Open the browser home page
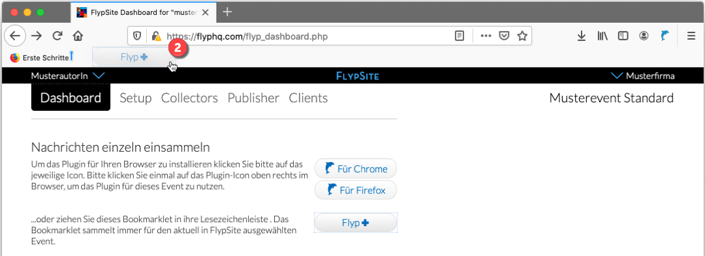Viewport: 705px width, 256px height. pyautogui.click(x=78, y=36)
